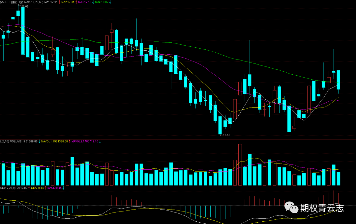Click the red up arrow after MA2:17.31
The image size is (356, 224).
(76, 2)
